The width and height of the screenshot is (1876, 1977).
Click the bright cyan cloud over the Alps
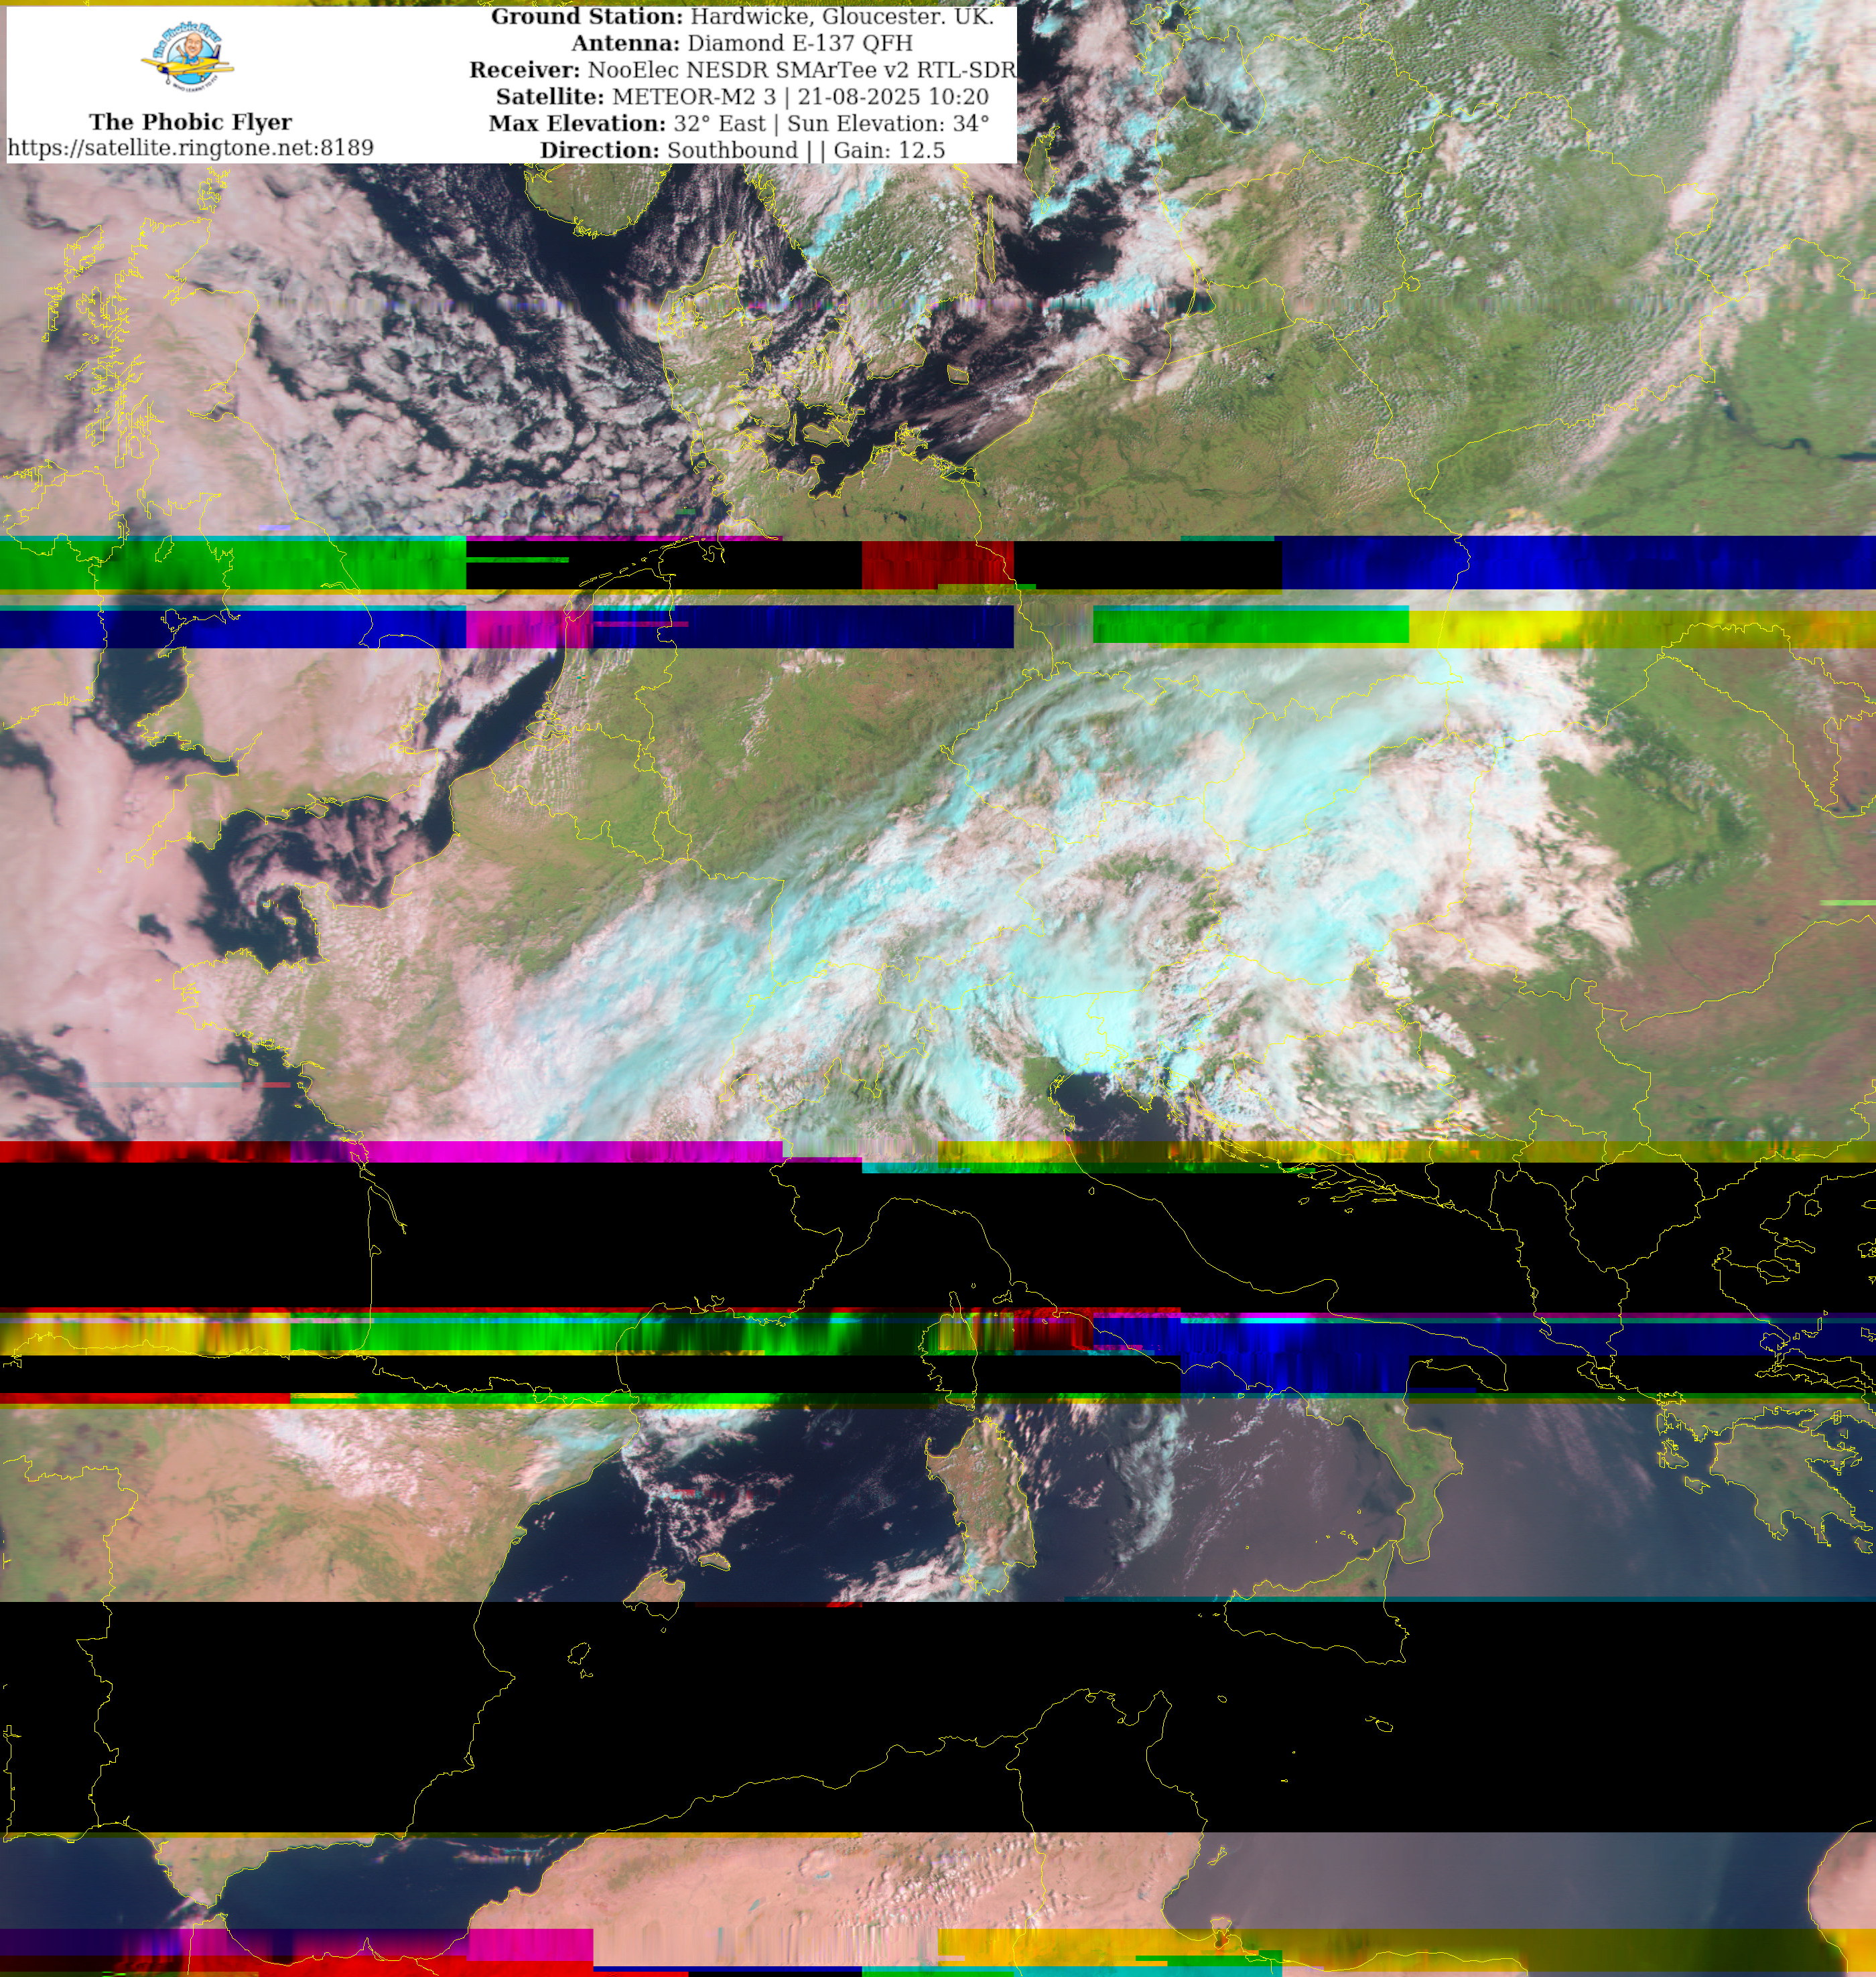tap(1075, 1029)
